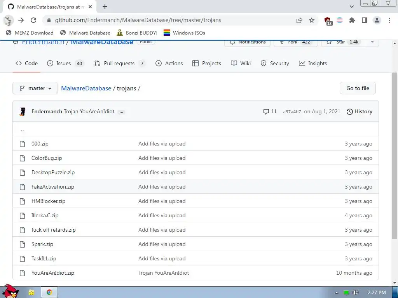Open the Trojan YouAreAnIdiot commit message

point(89,111)
